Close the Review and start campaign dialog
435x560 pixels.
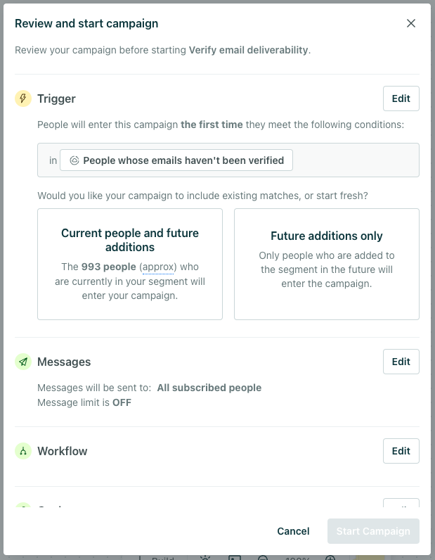(410, 23)
